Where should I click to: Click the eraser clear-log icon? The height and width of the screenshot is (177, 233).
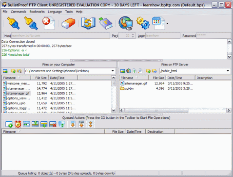(68, 23)
